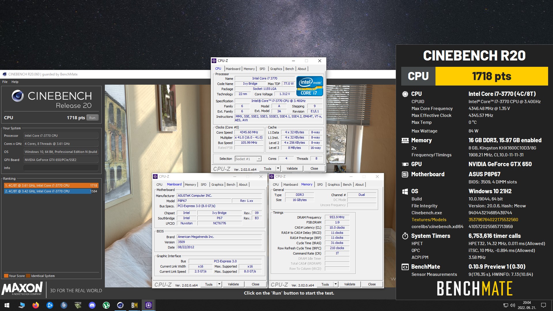Open the blue circular app in the taskbar
The height and width of the screenshot is (311, 553).
click(x=64, y=305)
